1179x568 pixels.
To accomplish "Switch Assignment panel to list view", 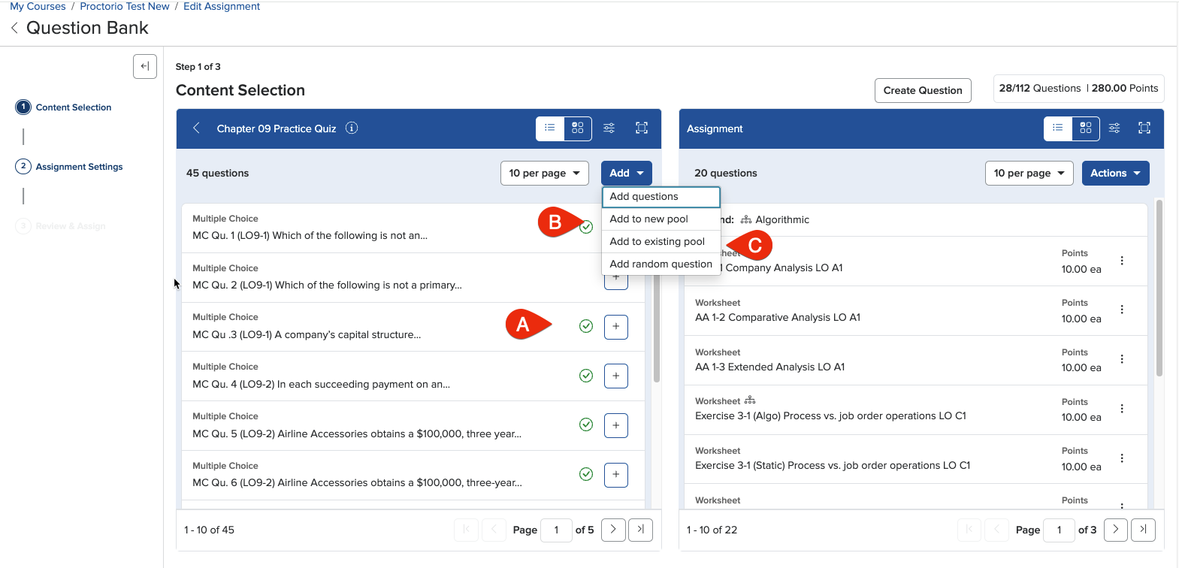I will (x=1058, y=128).
